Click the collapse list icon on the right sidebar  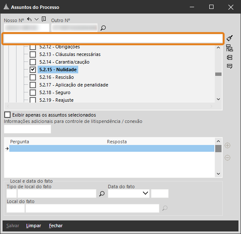tap(230, 57)
